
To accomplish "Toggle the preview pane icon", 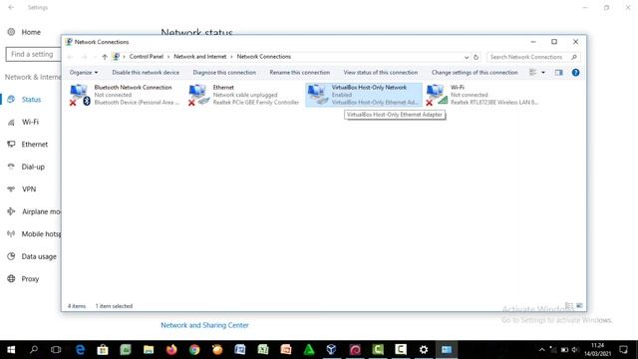I will (x=558, y=73).
